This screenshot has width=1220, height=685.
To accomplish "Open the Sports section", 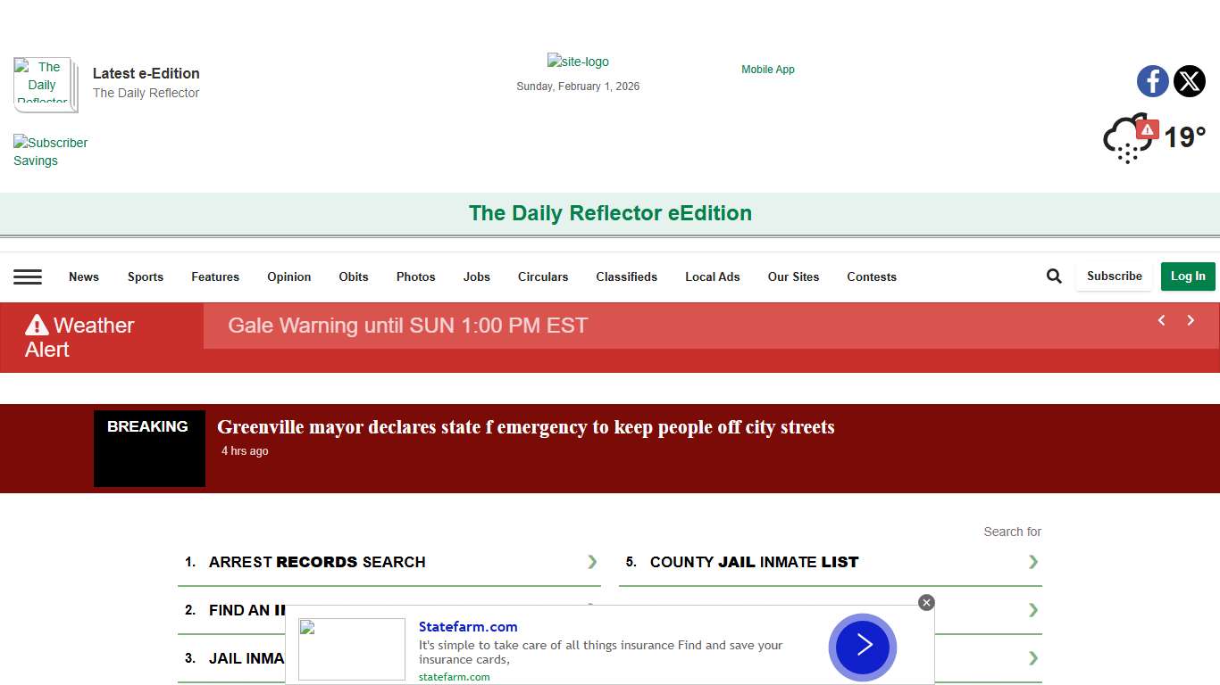I will (145, 276).
